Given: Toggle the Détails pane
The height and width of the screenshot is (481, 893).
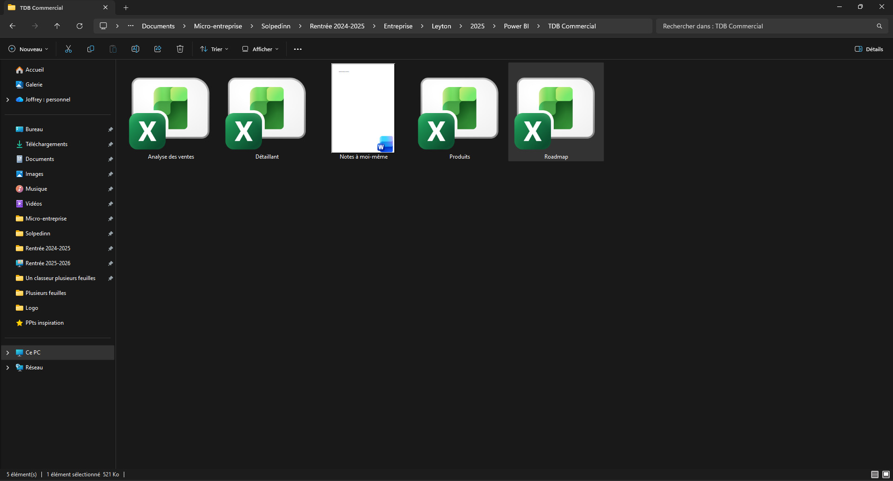Looking at the screenshot, I should pyautogui.click(x=869, y=49).
